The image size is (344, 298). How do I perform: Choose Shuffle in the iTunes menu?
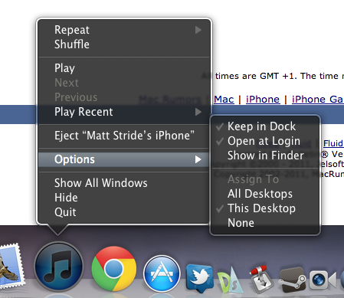point(123,44)
